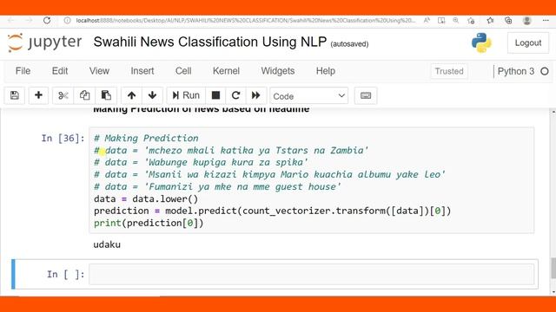Click the immersive reader icon

441,21
